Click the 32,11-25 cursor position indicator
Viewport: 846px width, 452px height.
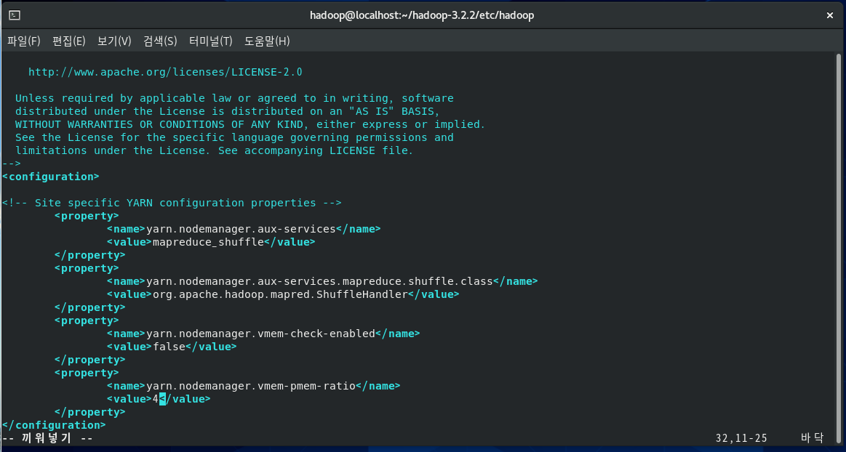tap(741, 438)
